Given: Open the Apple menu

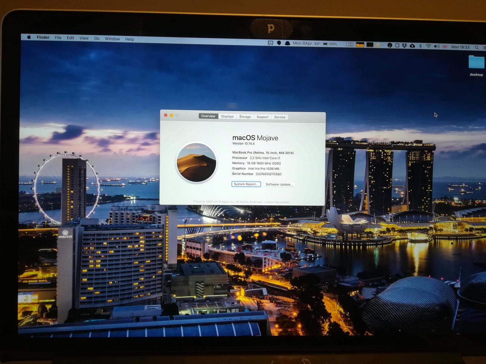Looking at the screenshot, I should (x=29, y=37).
